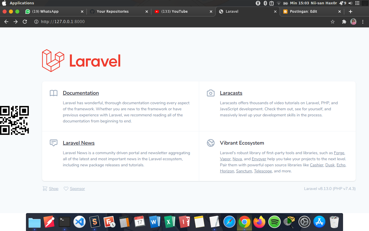
Task: Click the address bar URL field
Action: pos(184,22)
